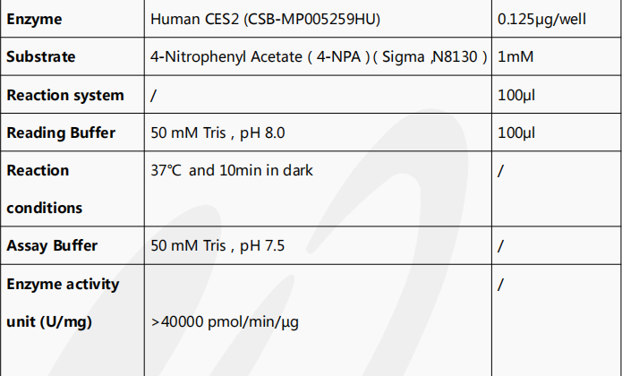Click the "Reading Buffer" row label
This screenshot has width=622, height=376.
click(61, 133)
